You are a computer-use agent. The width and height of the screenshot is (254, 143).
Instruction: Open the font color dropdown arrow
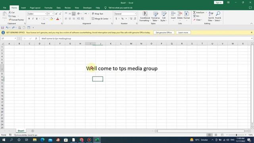[60, 19]
